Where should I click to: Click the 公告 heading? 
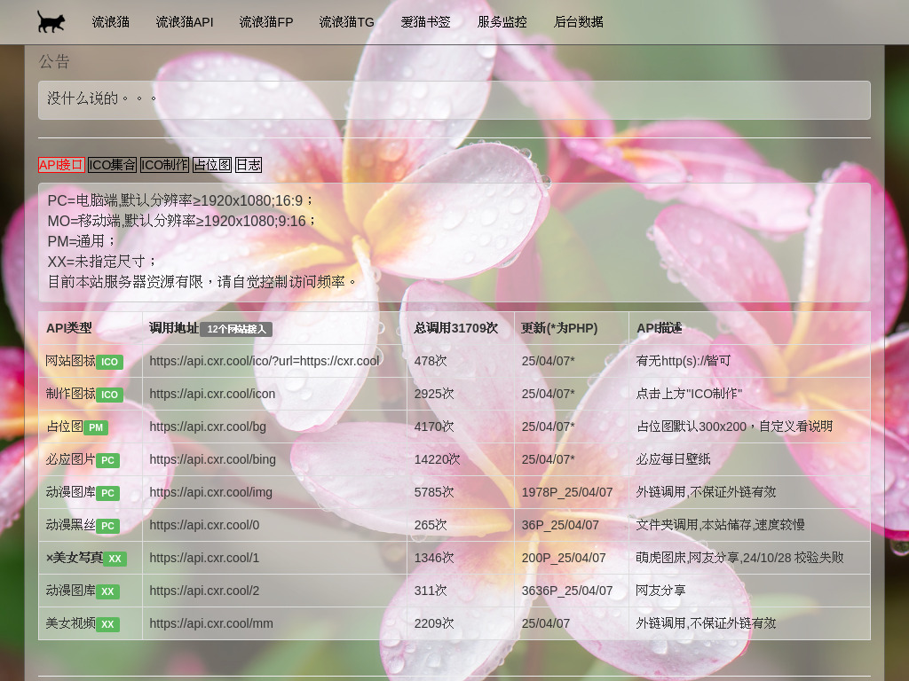click(54, 61)
